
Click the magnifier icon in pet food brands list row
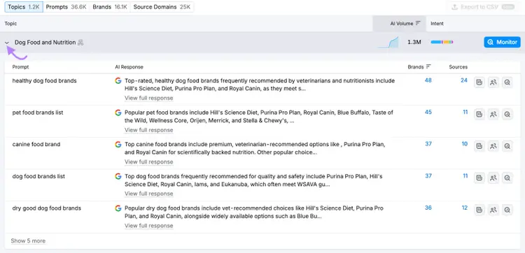507,115
